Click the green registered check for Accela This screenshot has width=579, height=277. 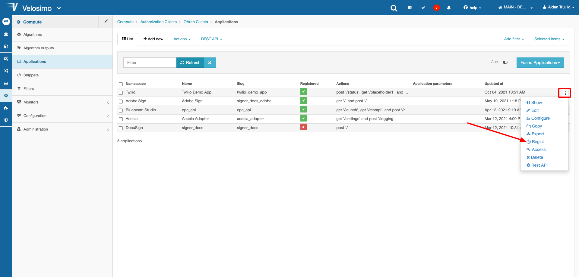pos(303,118)
